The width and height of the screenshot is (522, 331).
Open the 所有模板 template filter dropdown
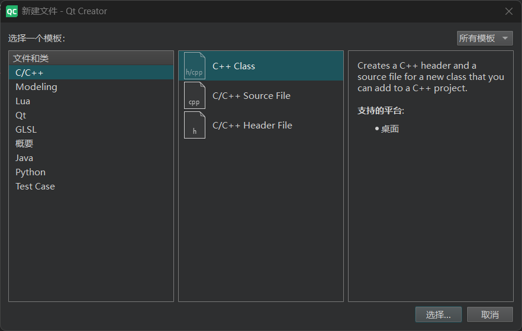(x=485, y=38)
